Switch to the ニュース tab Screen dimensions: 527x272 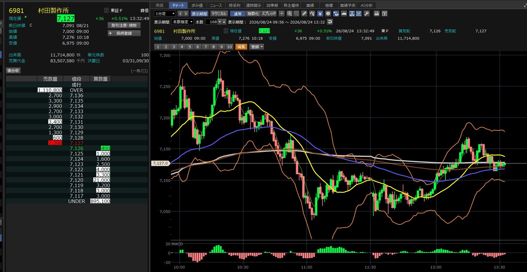[216, 5]
